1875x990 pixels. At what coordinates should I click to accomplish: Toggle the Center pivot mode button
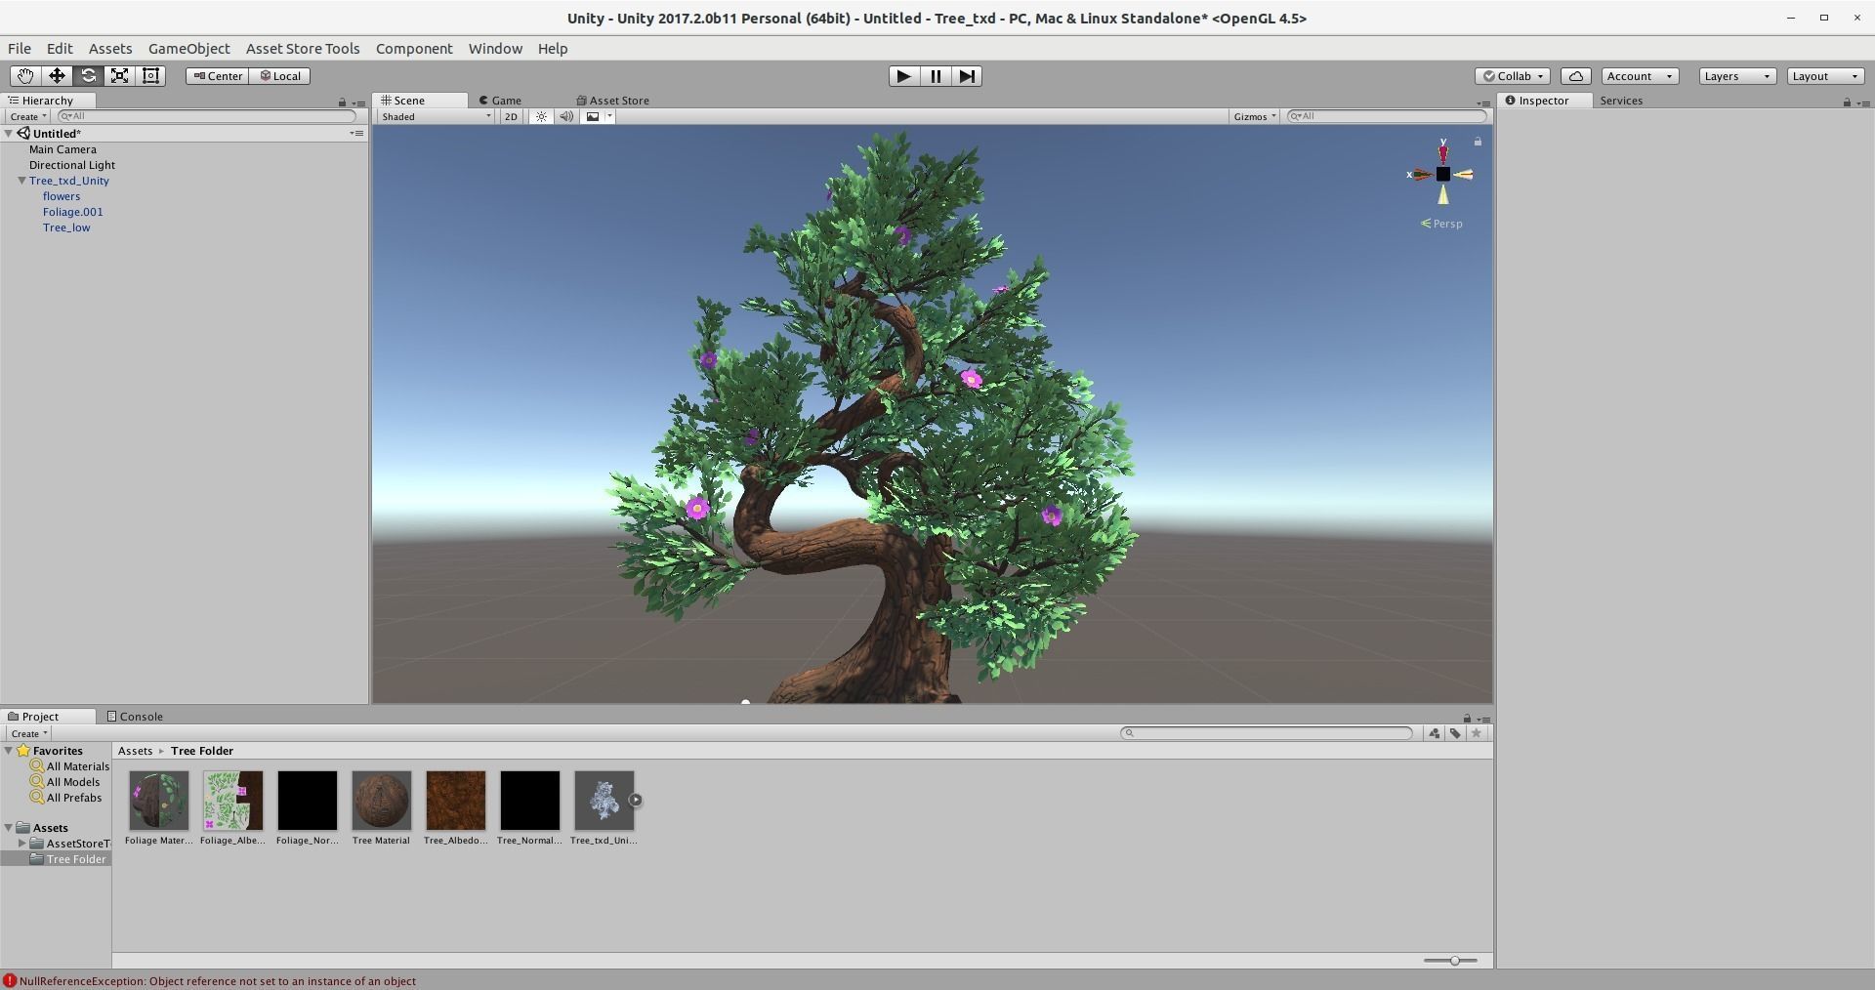coord(217,76)
